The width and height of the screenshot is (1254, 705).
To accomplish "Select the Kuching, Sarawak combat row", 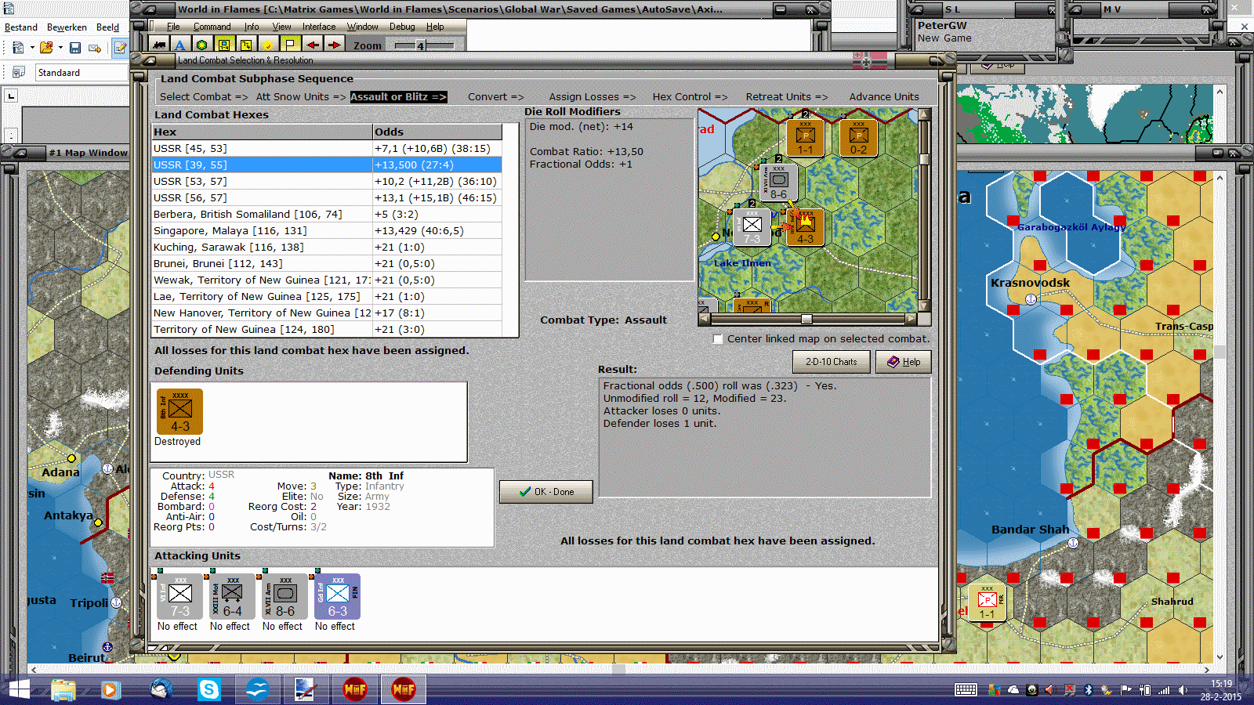I will click(327, 248).
